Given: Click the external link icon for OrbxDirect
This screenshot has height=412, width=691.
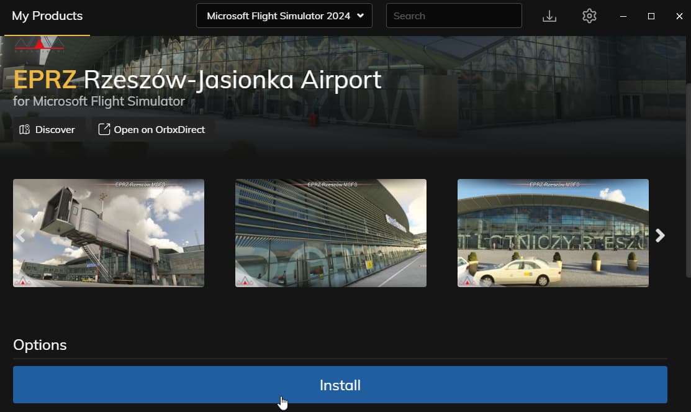Looking at the screenshot, I should point(103,129).
